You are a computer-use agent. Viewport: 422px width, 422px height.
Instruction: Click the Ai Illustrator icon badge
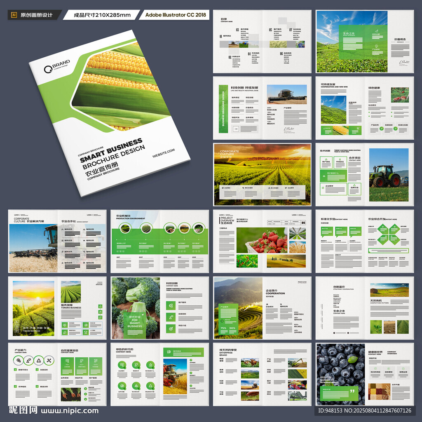click(14, 15)
